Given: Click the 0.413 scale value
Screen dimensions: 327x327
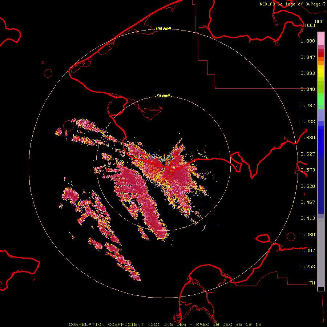Looking at the screenshot, I should 308,218.
